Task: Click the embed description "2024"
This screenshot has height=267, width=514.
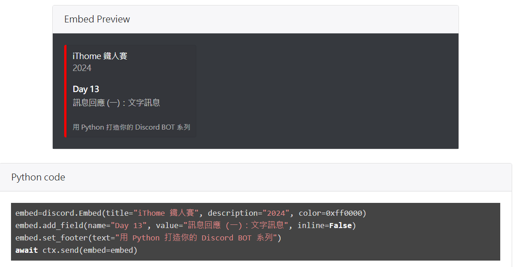Action: coord(82,68)
